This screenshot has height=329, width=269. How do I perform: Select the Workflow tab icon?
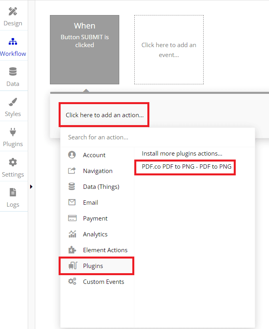[x=13, y=42]
